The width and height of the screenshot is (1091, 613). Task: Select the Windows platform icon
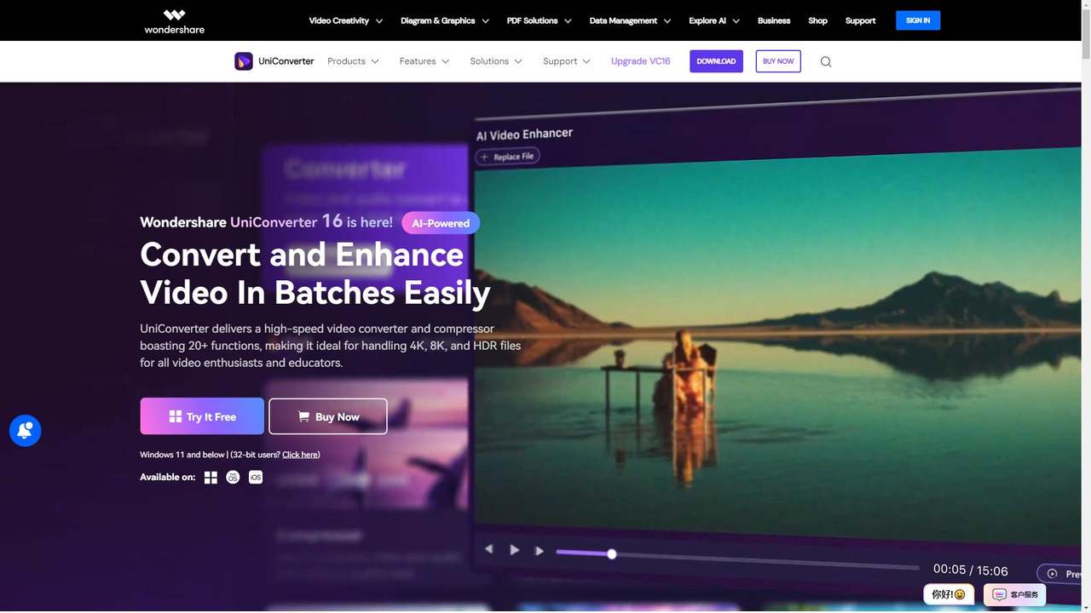[x=211, y=478]
